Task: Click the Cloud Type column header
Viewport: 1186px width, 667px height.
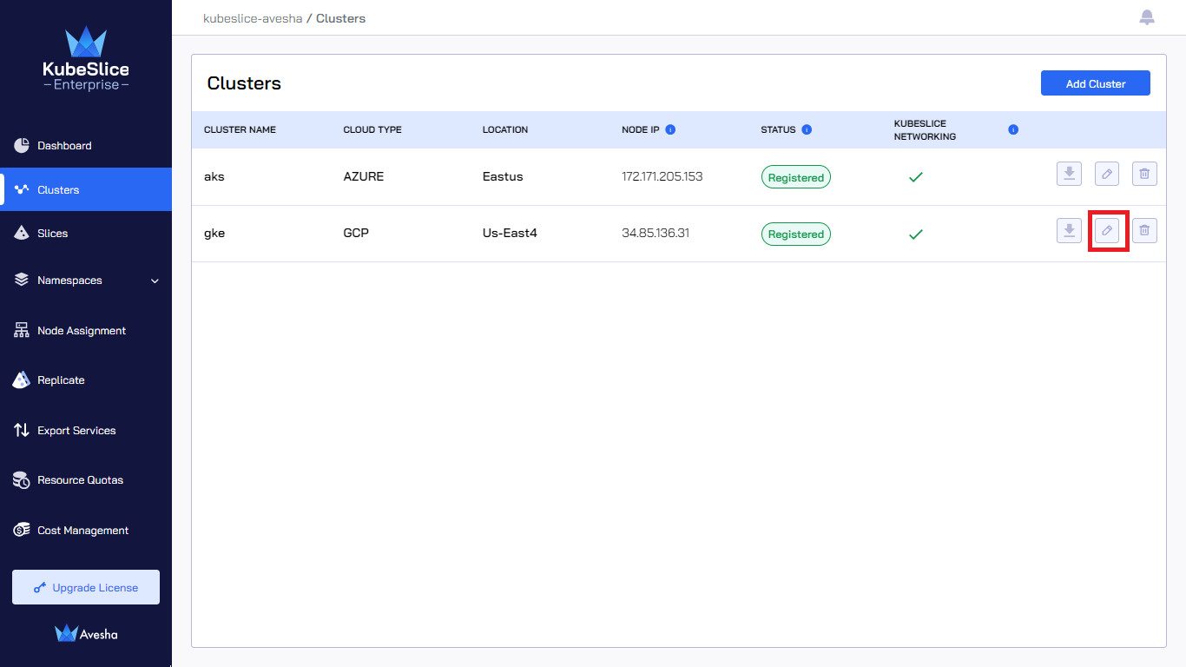Action: (372, 129)
